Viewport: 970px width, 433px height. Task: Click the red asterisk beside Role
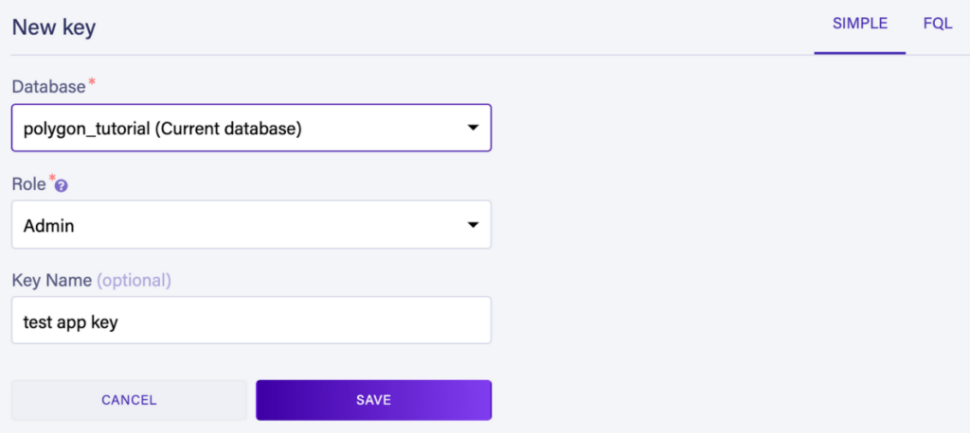tap(52, 180)
